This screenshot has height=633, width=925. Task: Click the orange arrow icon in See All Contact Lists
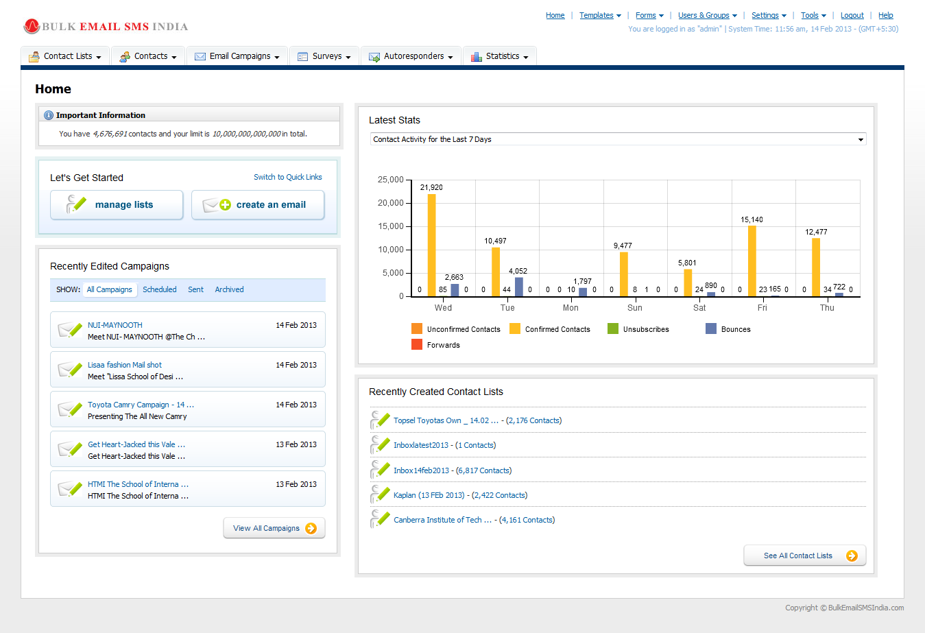coord(852,556)
